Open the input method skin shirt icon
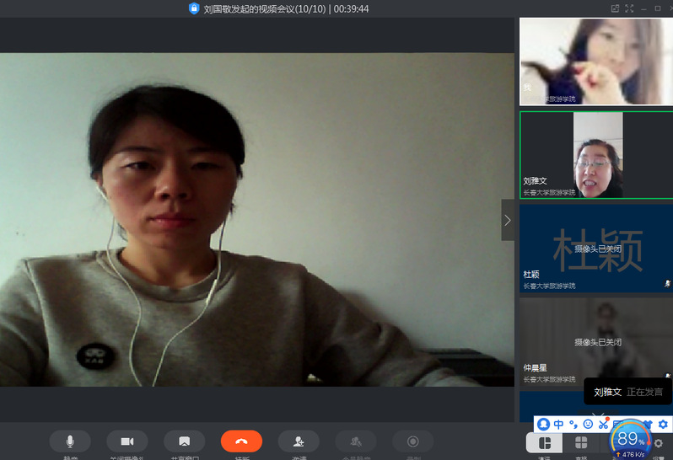673x460 pixels. (x=648, y=425)
